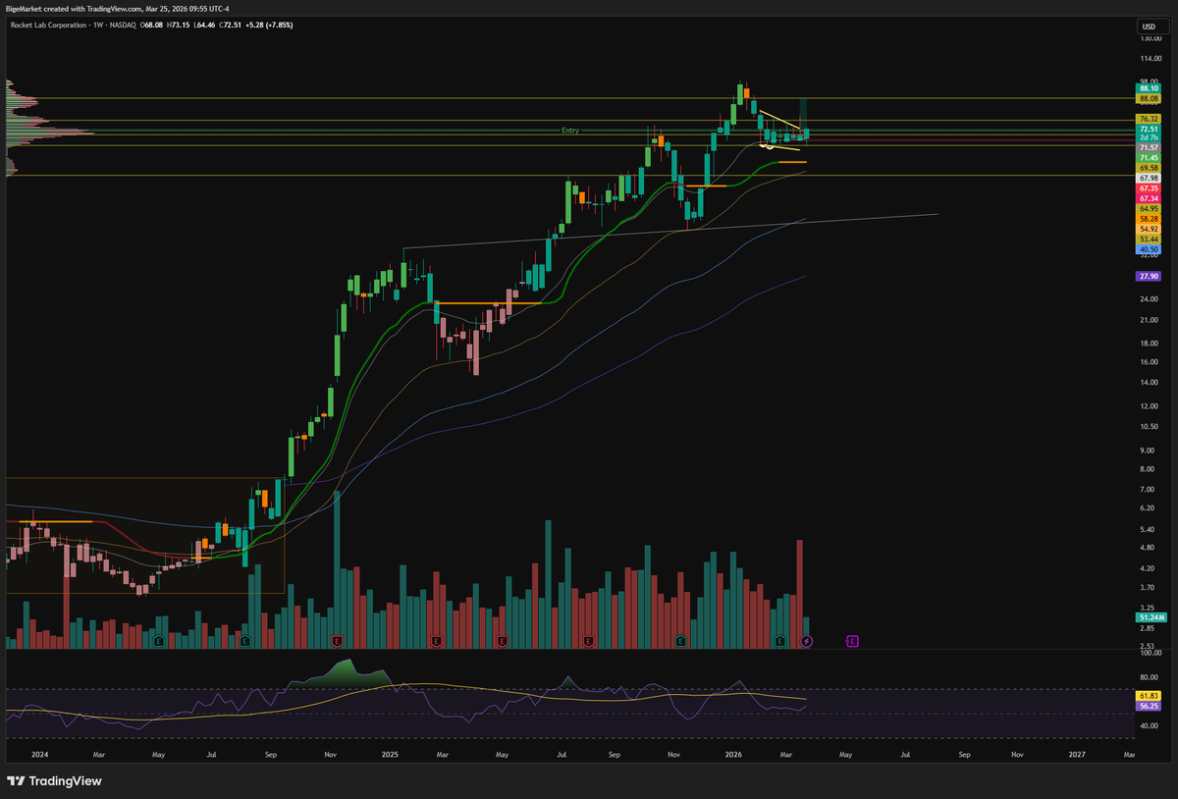1178x799 pixels.
Task: Click the 'Entry' line label
Action: click(570, 131)
